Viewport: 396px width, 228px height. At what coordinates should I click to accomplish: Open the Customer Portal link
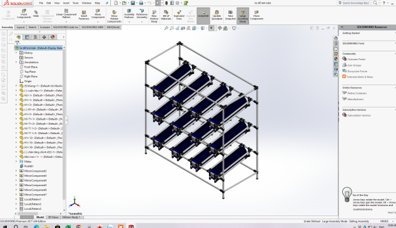pos(356,59)
